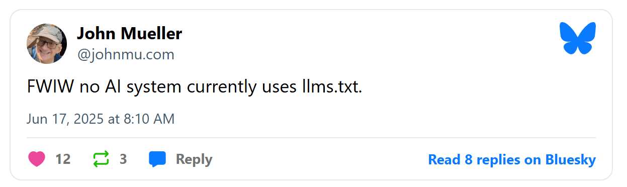Click the post text about llms.txt
The width and height of the screenshot is (627, 187).
click(x=194, y=87)
